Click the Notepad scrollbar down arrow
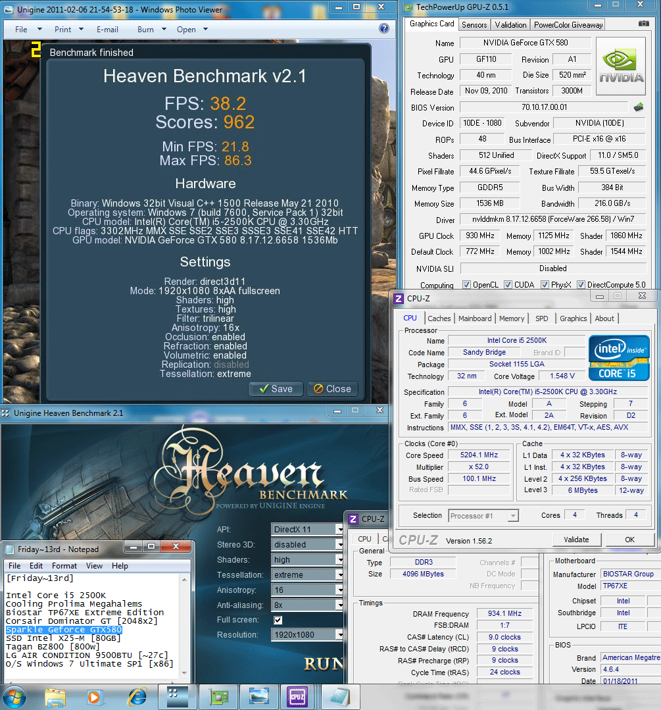This screenshot has width=661, height=710. coord(184,673)
